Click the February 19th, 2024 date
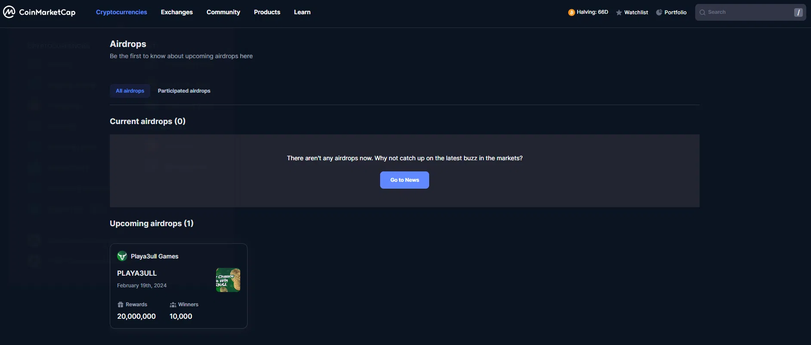Image resolution: width=811 pixels, height=345 pixels. coord(142,286)
